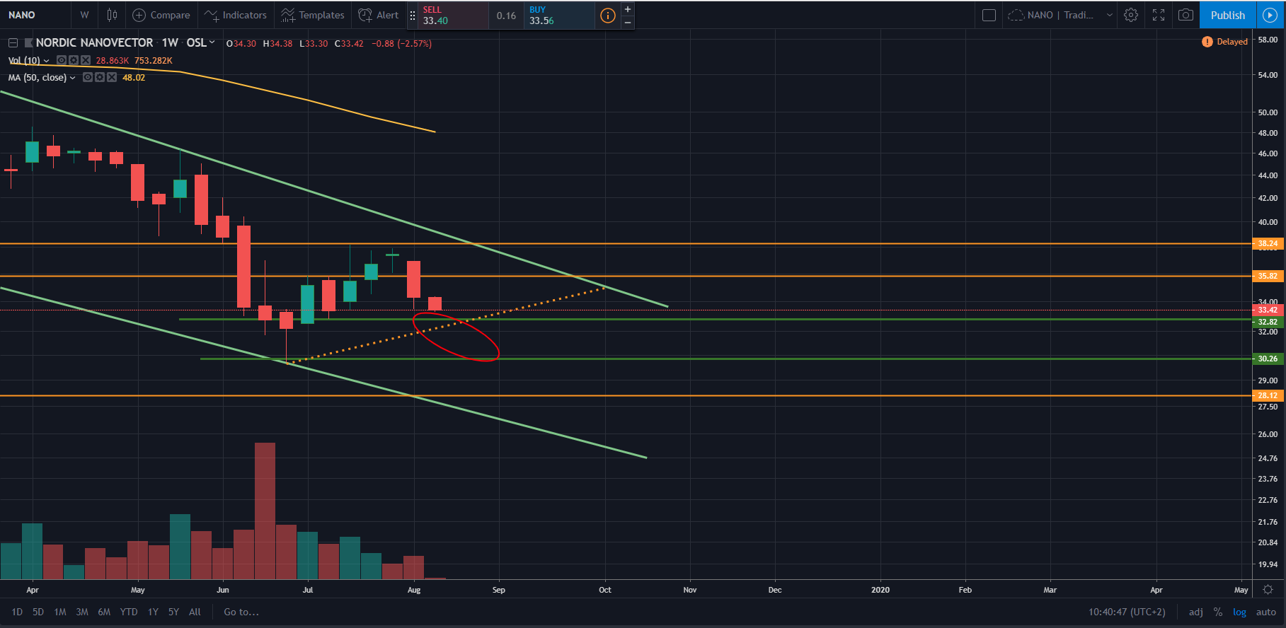
Task: Select the 6M time range
Action: (x=104, y=612)
